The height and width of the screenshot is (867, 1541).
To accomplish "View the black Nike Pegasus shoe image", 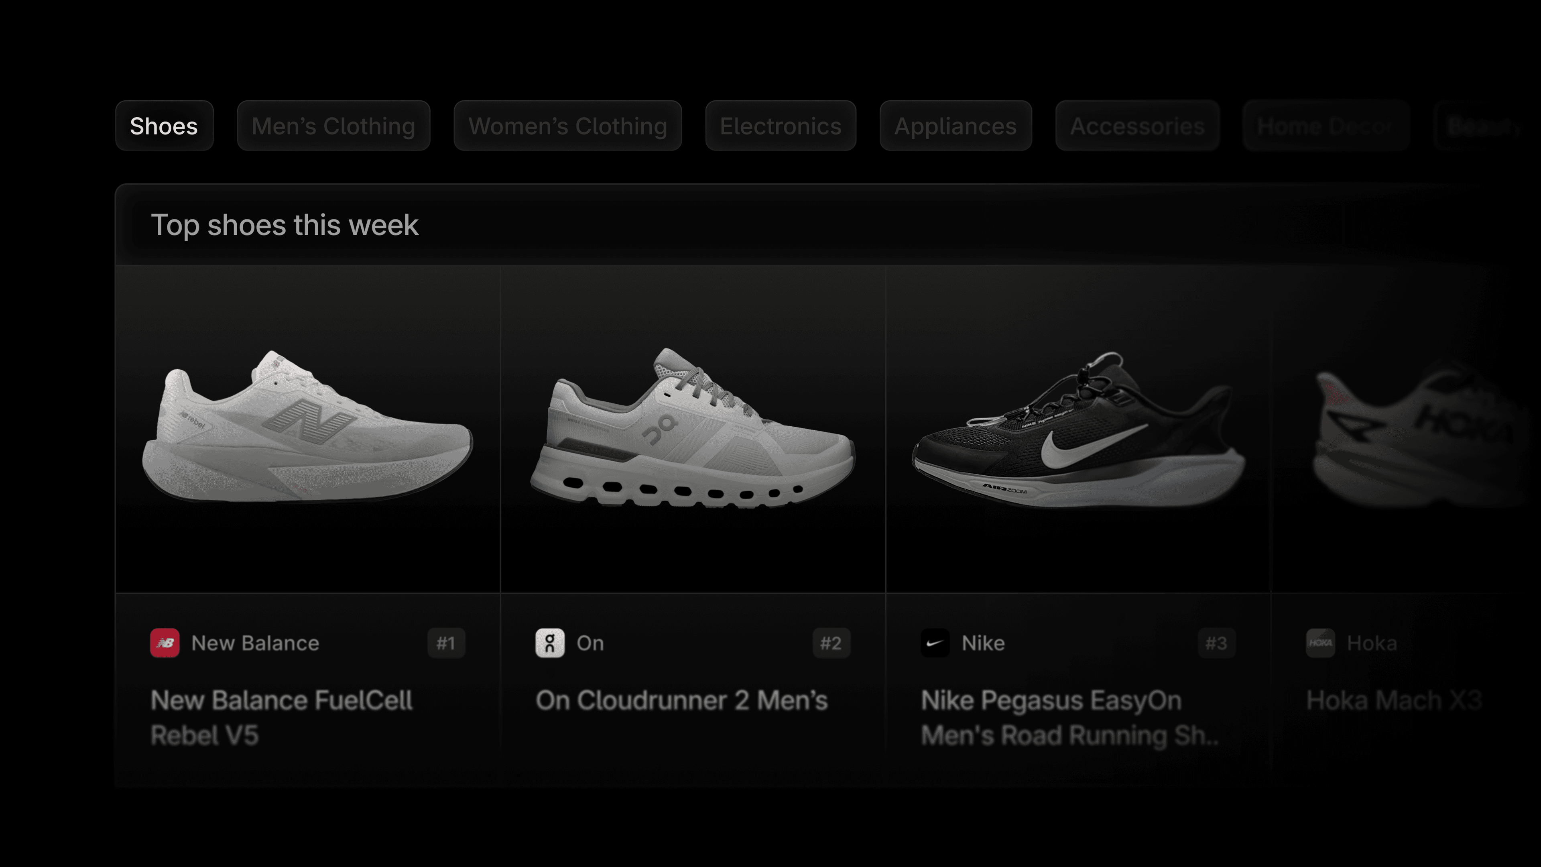I will (x=1078, y=429).
